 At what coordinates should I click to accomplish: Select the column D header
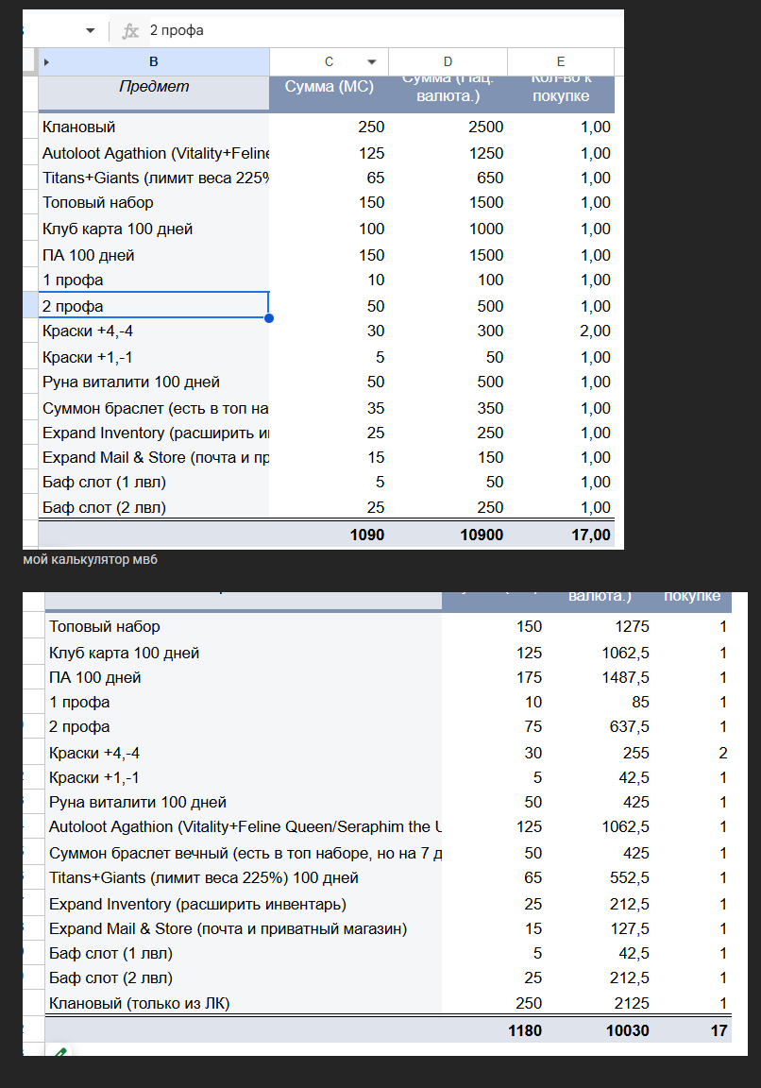(x=448, y=62)
